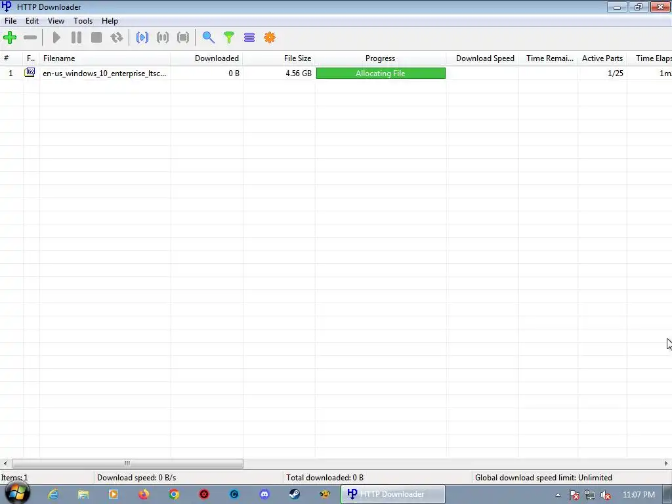Click the HTTP Downloader taskbar button
Viewport: 672px width, 504px height.
(393, 494)
